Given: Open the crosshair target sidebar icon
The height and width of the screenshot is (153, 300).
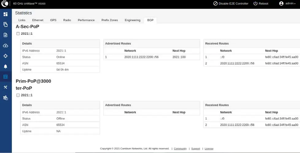Looking at the screenshot, I should (x=6, y=56).
